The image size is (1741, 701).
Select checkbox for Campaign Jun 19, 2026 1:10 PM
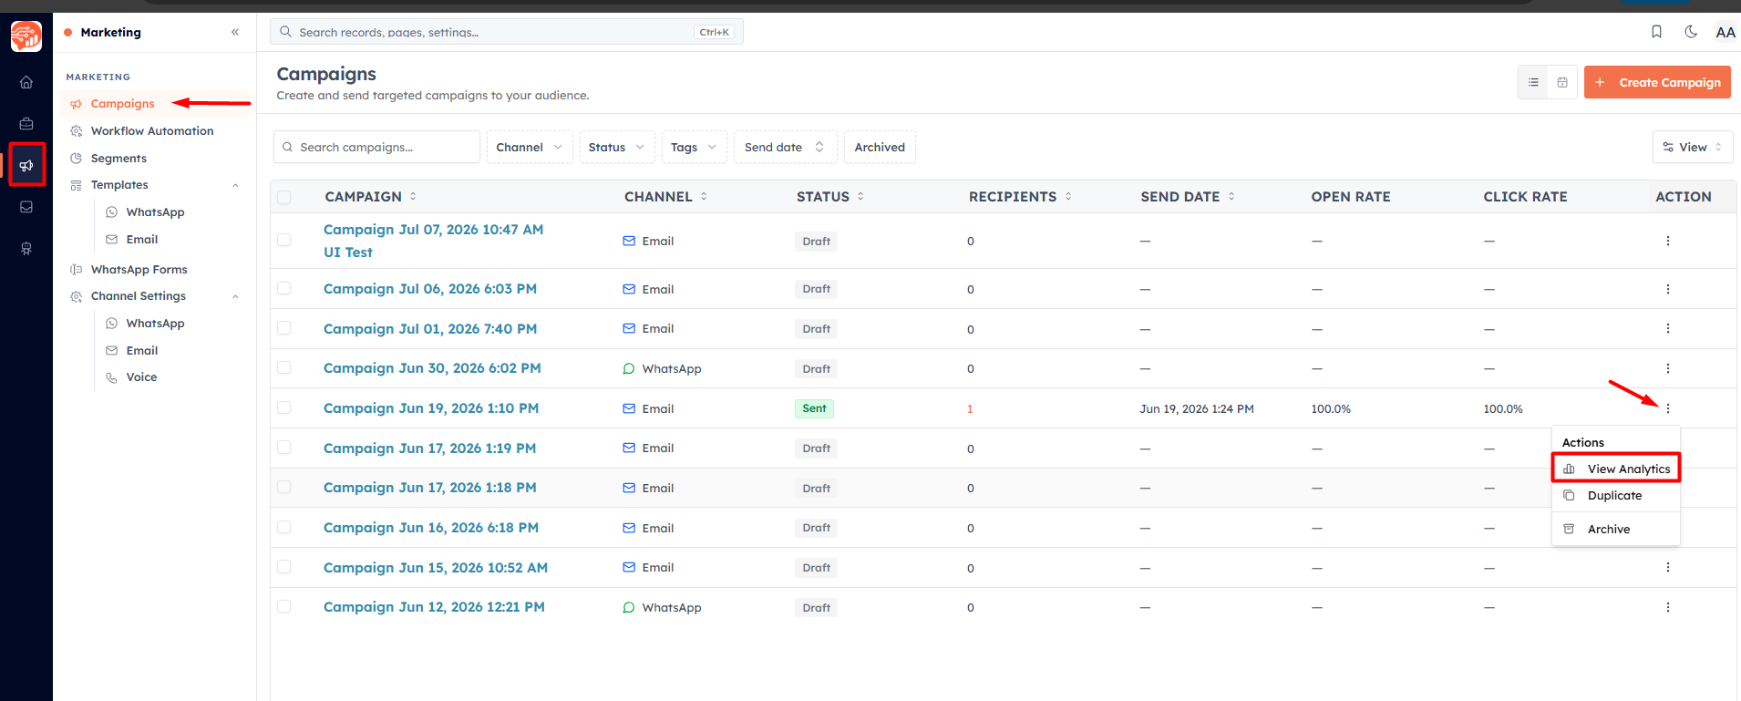(x=284, y=408)
